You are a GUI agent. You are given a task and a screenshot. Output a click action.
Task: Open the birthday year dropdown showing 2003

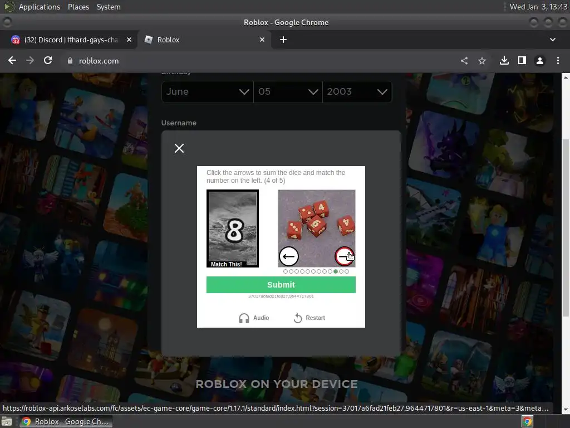coord(357,92)
